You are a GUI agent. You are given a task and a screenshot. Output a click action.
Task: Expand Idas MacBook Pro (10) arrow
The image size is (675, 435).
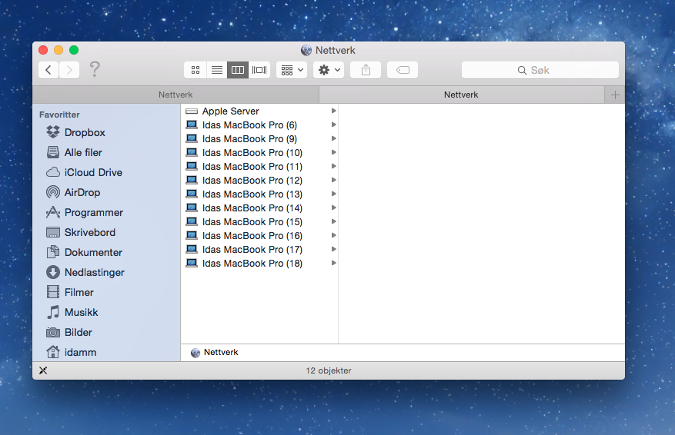333,152
